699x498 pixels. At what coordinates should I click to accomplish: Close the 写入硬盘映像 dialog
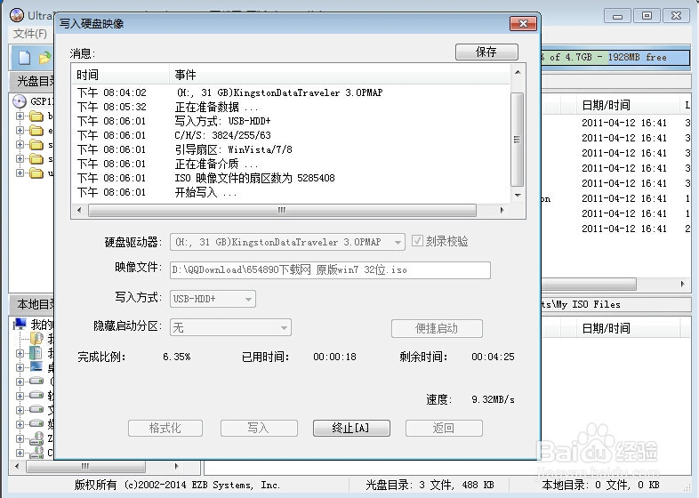[x=523, y=23]
